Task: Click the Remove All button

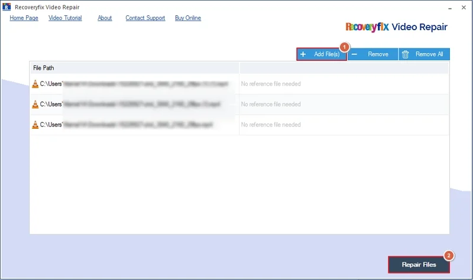Action: (x=424, y=54)
